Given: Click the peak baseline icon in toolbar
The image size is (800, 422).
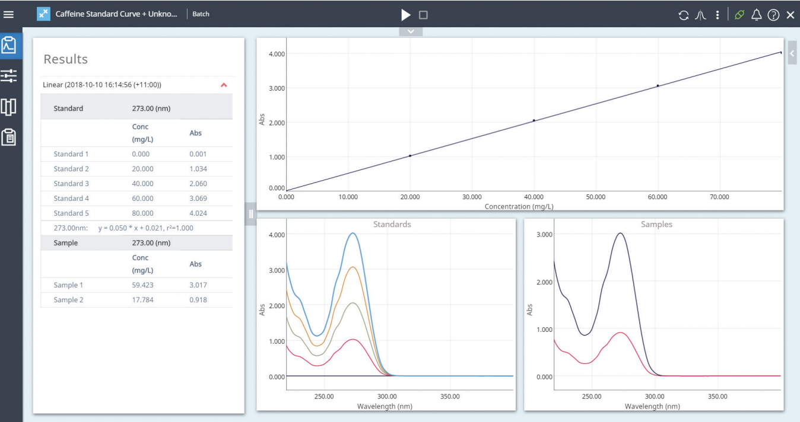Looking at the screenshot, I should click(x=700, y=15).
